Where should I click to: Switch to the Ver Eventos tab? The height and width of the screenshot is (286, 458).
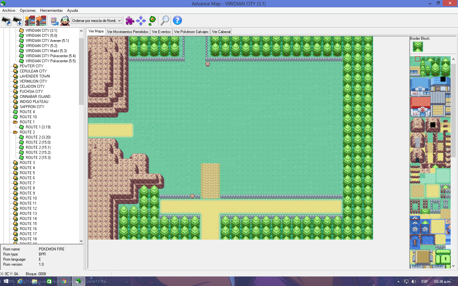point(161,32)
